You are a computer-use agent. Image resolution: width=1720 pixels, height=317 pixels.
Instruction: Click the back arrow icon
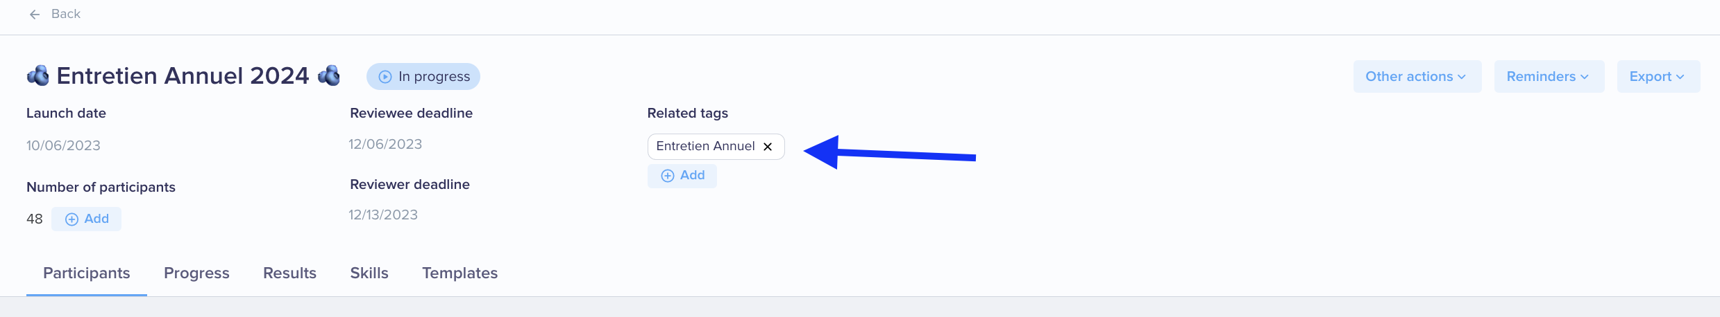(x=35, y=15)
